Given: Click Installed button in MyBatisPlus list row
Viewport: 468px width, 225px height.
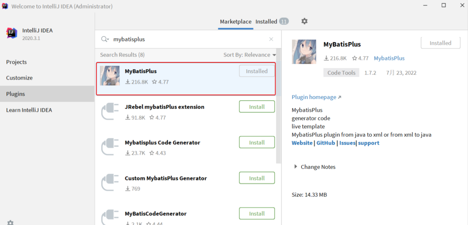Looking at the screenshot, I should (x=257, y=71).
